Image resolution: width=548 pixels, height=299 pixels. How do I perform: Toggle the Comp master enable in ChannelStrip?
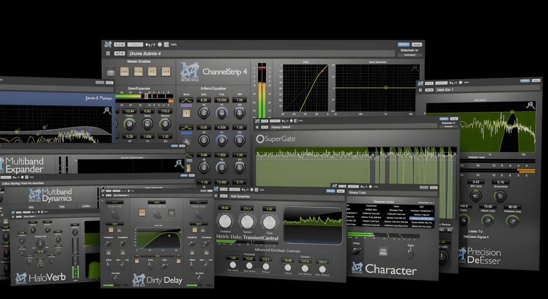[x=138, y=71]
